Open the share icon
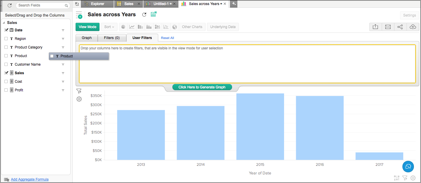421x183 pixels. tap(400, 27)
